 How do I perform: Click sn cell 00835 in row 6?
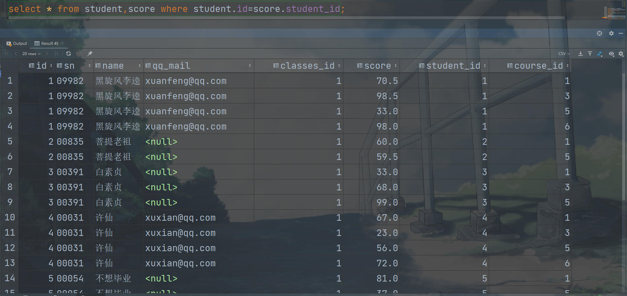tap(74, 157)
